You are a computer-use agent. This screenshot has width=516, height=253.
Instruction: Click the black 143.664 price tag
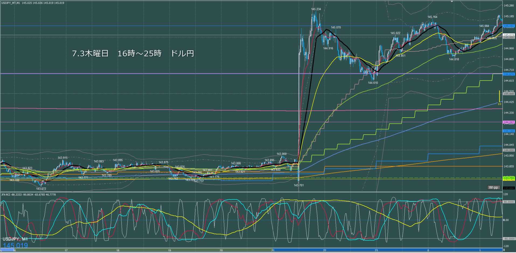pyautogui.click(x=509, y=188)
